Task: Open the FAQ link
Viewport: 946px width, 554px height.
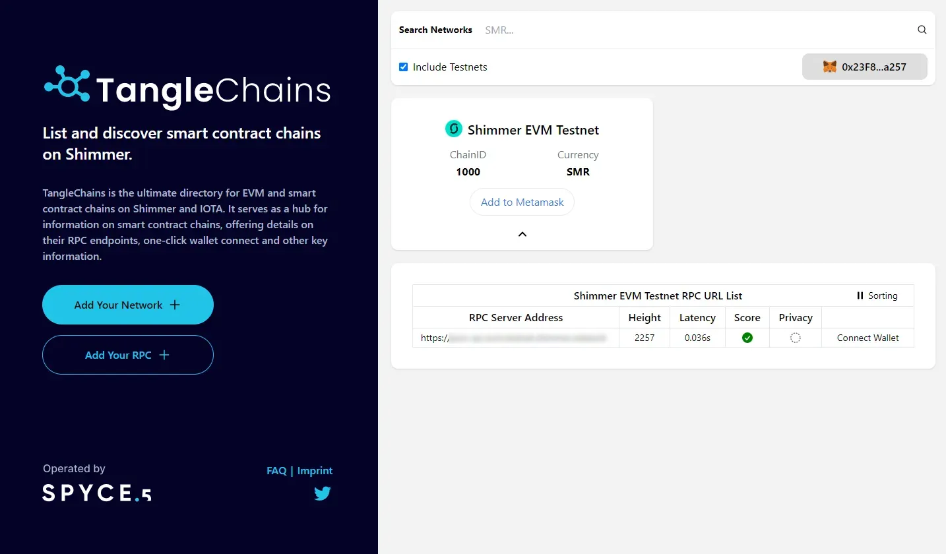Action: (276, 470)
